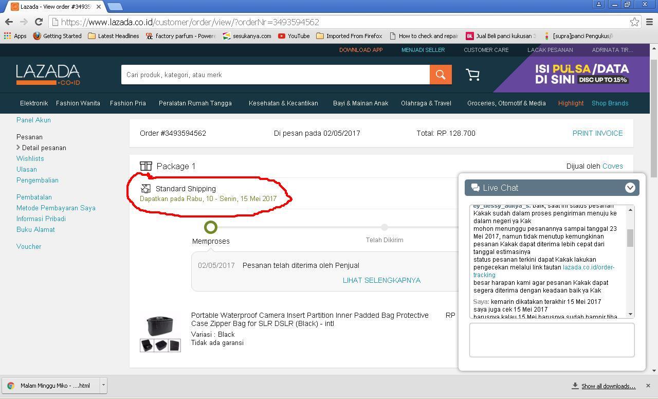658x399 pixels.
Task: Open the shopping cart
Action: point(472,75)
